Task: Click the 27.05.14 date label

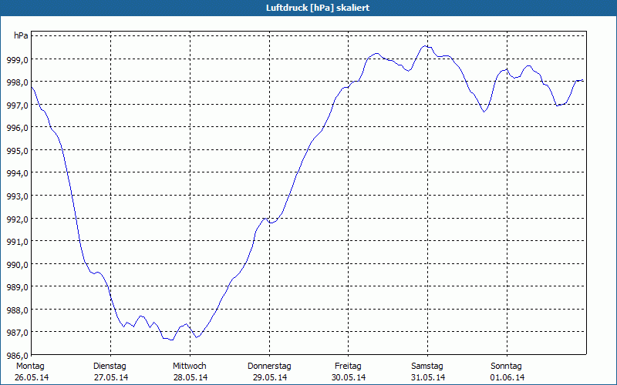Action: (x=111, y=378)
